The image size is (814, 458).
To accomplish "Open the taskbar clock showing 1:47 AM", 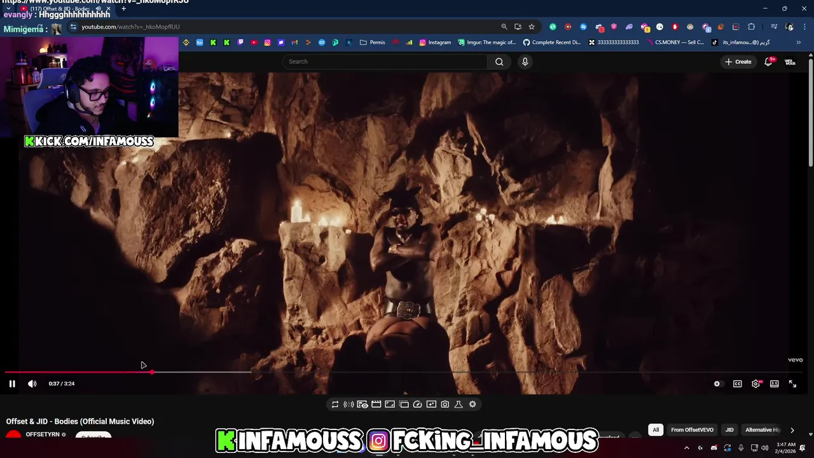I will (786, 448).
